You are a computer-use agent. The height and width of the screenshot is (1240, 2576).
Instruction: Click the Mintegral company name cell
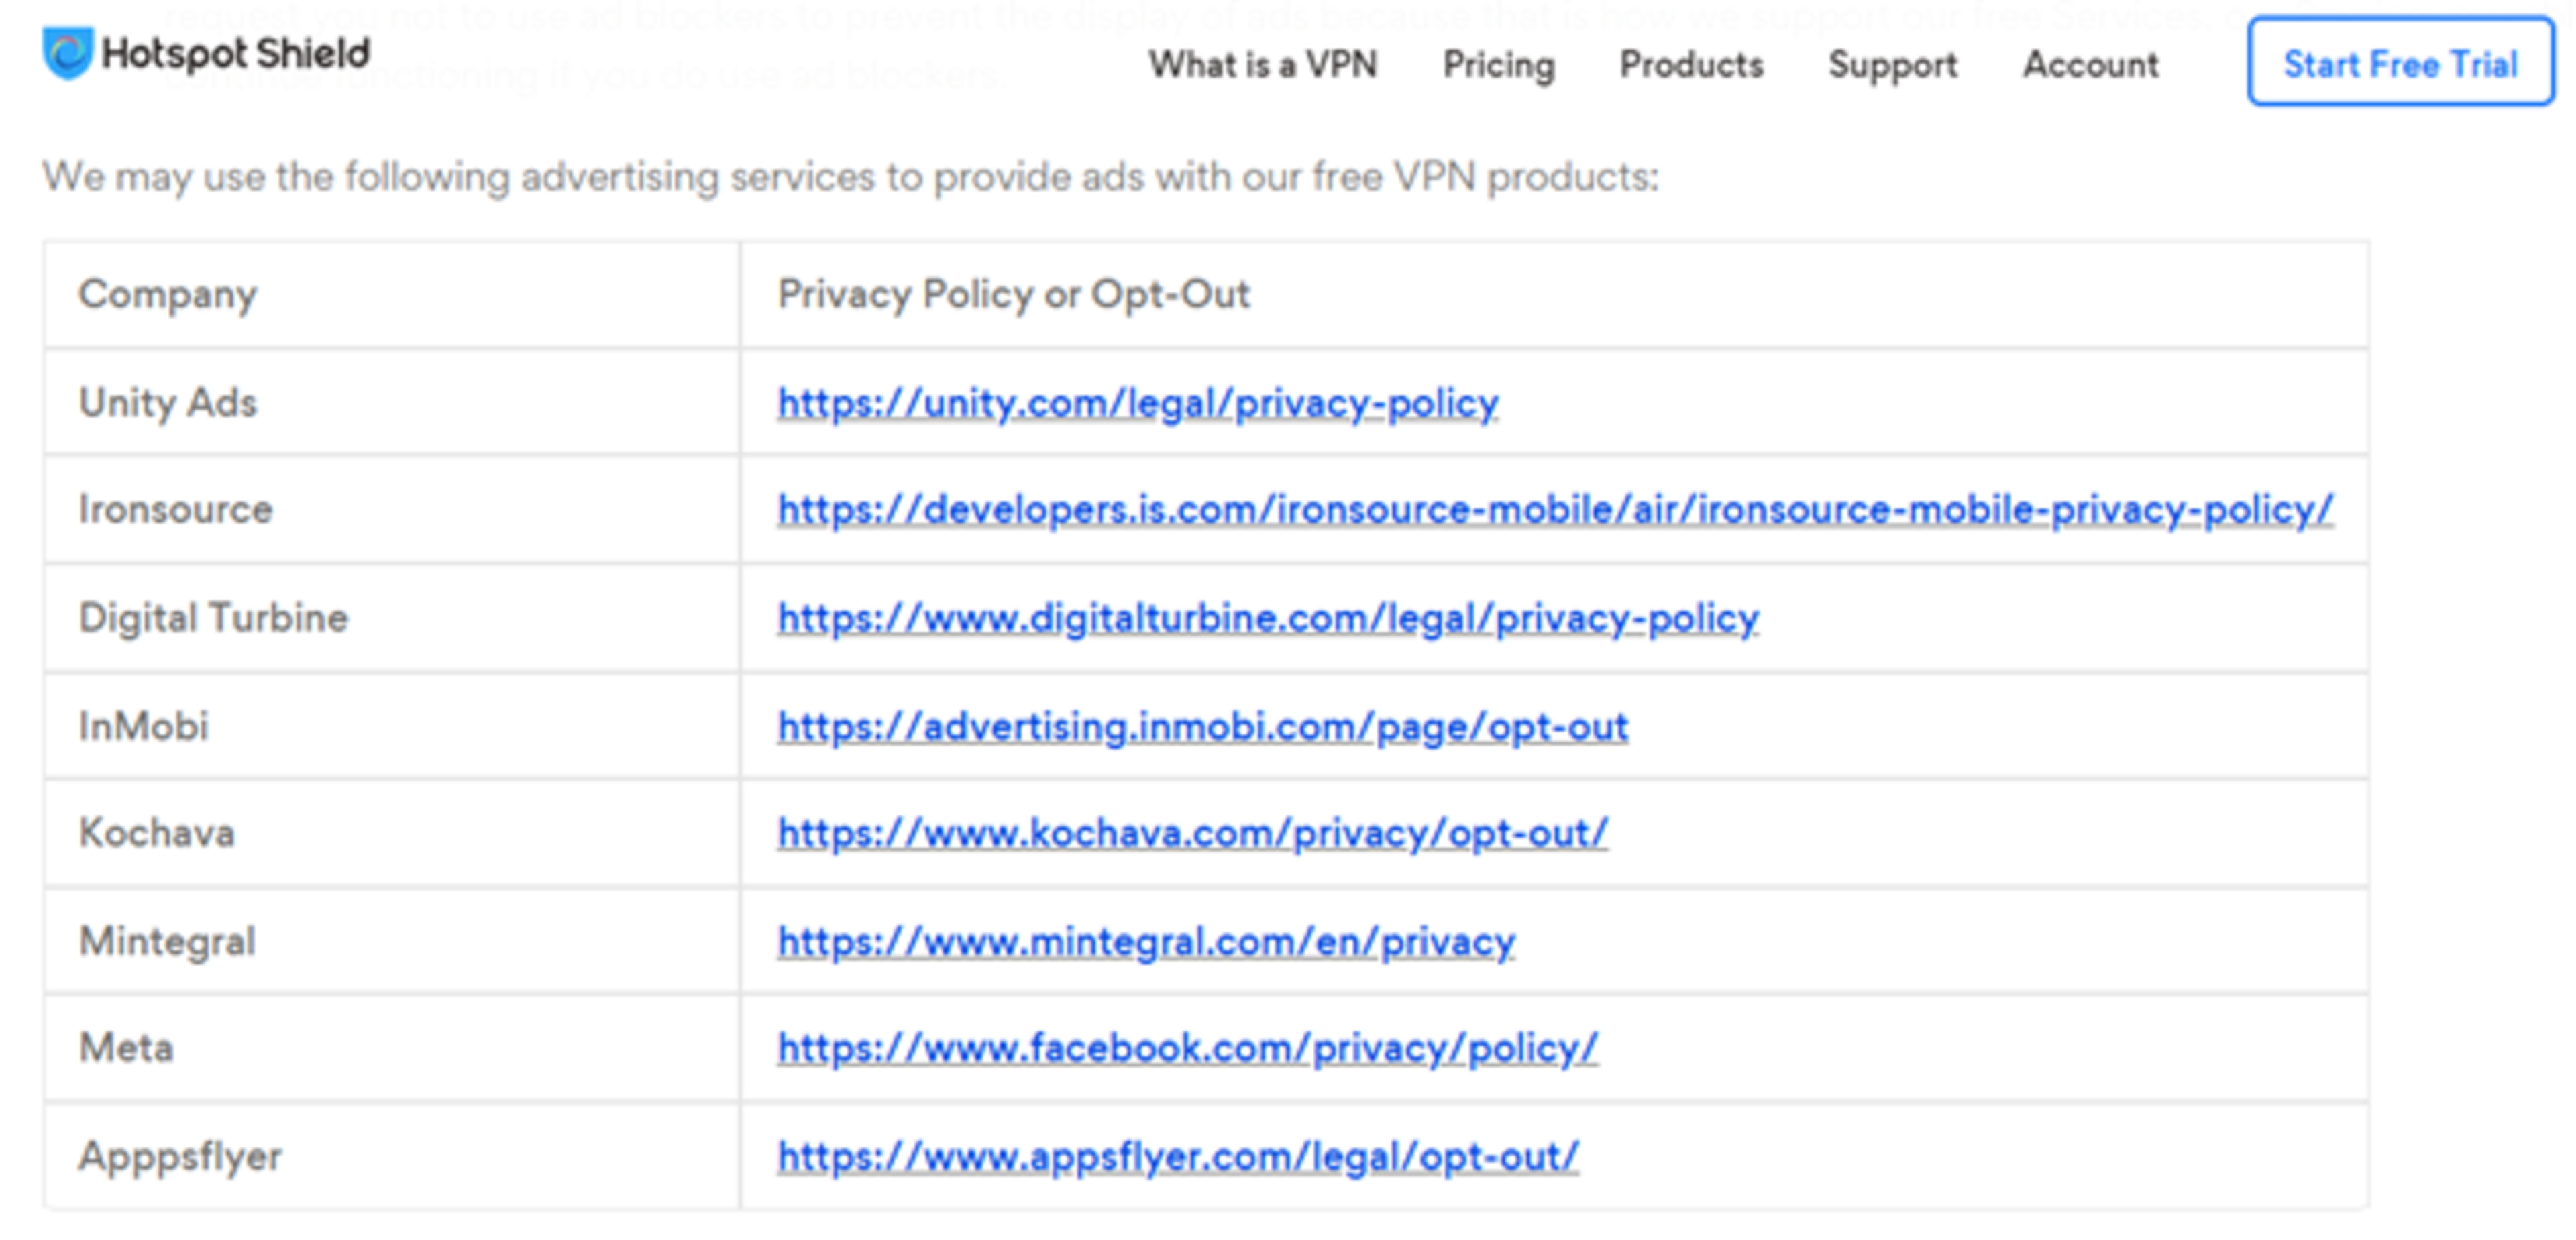(x=167, y=942)
